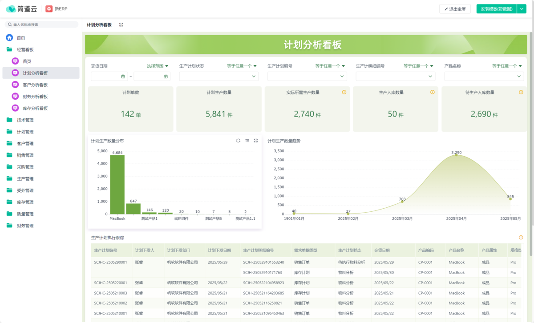Click the folder icon beside 计划管理
534x323 pixels.
pos(9,132)
